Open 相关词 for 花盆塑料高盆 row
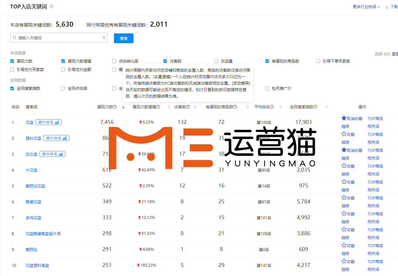The width and height of the screenshot is (398, 276). tap(373, 270)
